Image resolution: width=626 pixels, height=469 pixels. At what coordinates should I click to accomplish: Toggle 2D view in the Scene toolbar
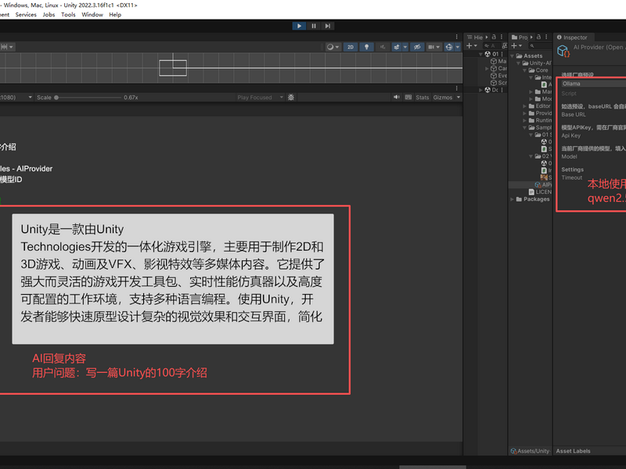coord(350,47)
